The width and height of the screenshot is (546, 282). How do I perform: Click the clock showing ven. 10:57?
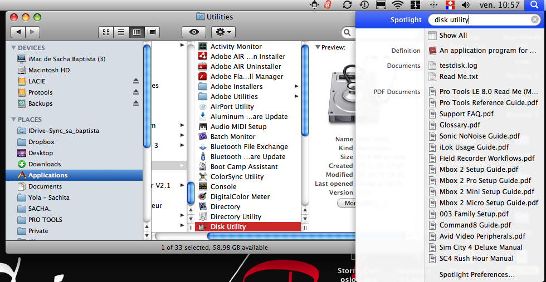[499, 5]
